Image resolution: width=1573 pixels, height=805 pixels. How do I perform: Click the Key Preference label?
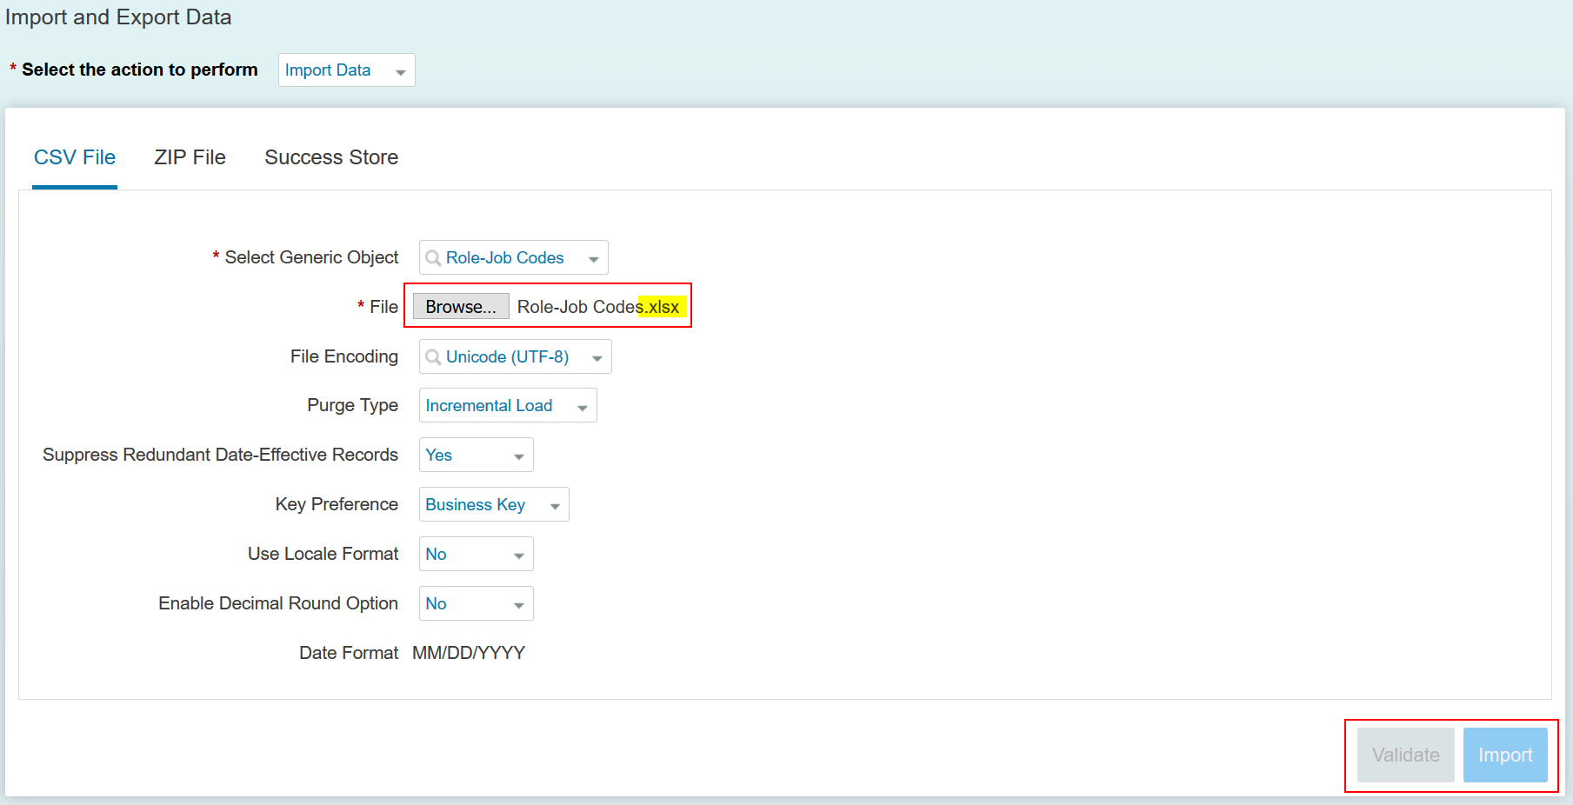[x=337, y=504]
